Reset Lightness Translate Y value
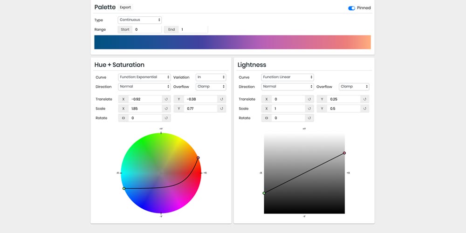Viewport: 466px width, 233px height. click(x=365, y=99)
